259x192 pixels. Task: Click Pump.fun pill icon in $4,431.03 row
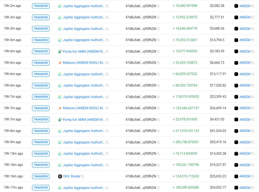pyautogui.click(x=60, y=119)
